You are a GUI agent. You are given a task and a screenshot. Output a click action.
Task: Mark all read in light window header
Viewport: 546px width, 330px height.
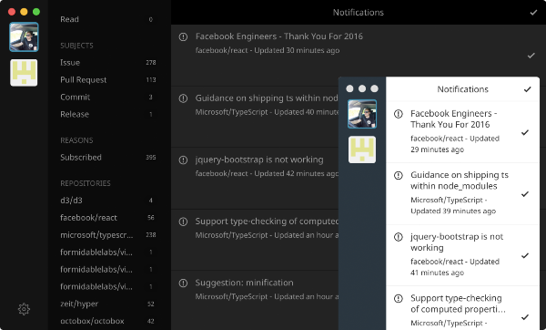coord(527,89)
